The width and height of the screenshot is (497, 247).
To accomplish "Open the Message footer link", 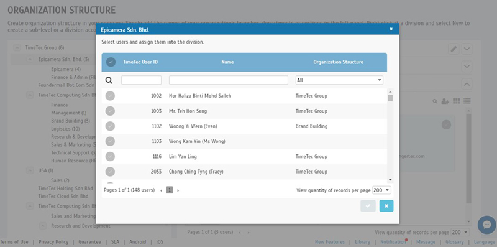I will click(x=426, y=242).
